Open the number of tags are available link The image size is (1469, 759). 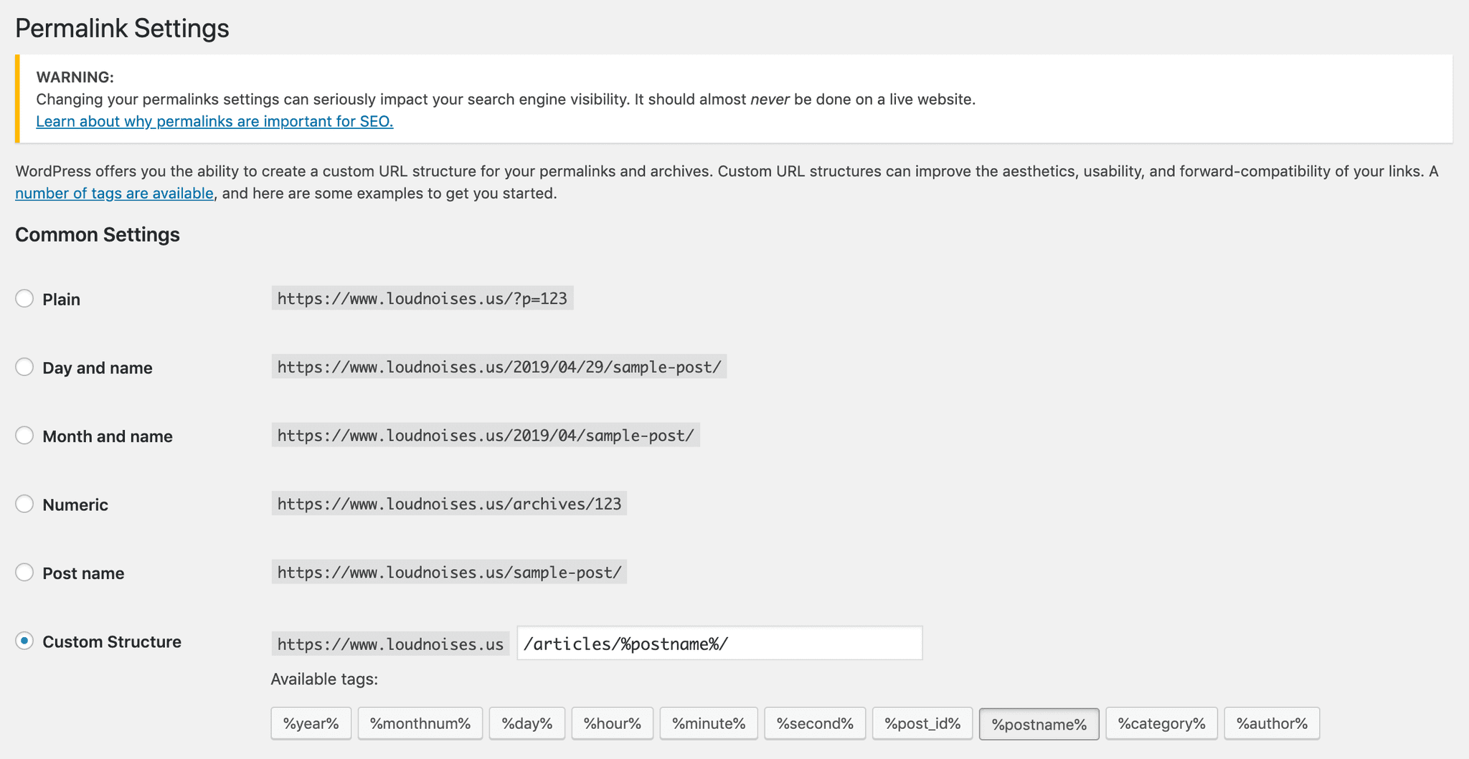114,194
